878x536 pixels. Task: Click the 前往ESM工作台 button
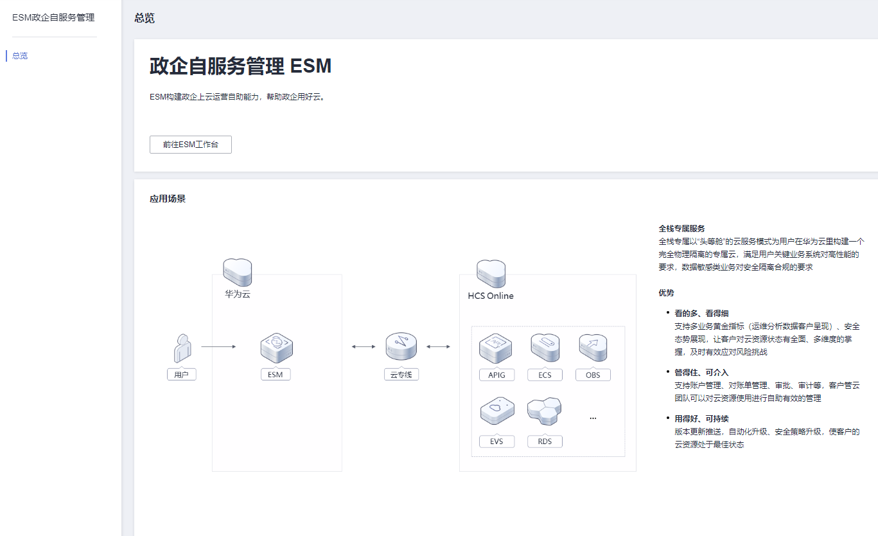click(x=191, y=145)
